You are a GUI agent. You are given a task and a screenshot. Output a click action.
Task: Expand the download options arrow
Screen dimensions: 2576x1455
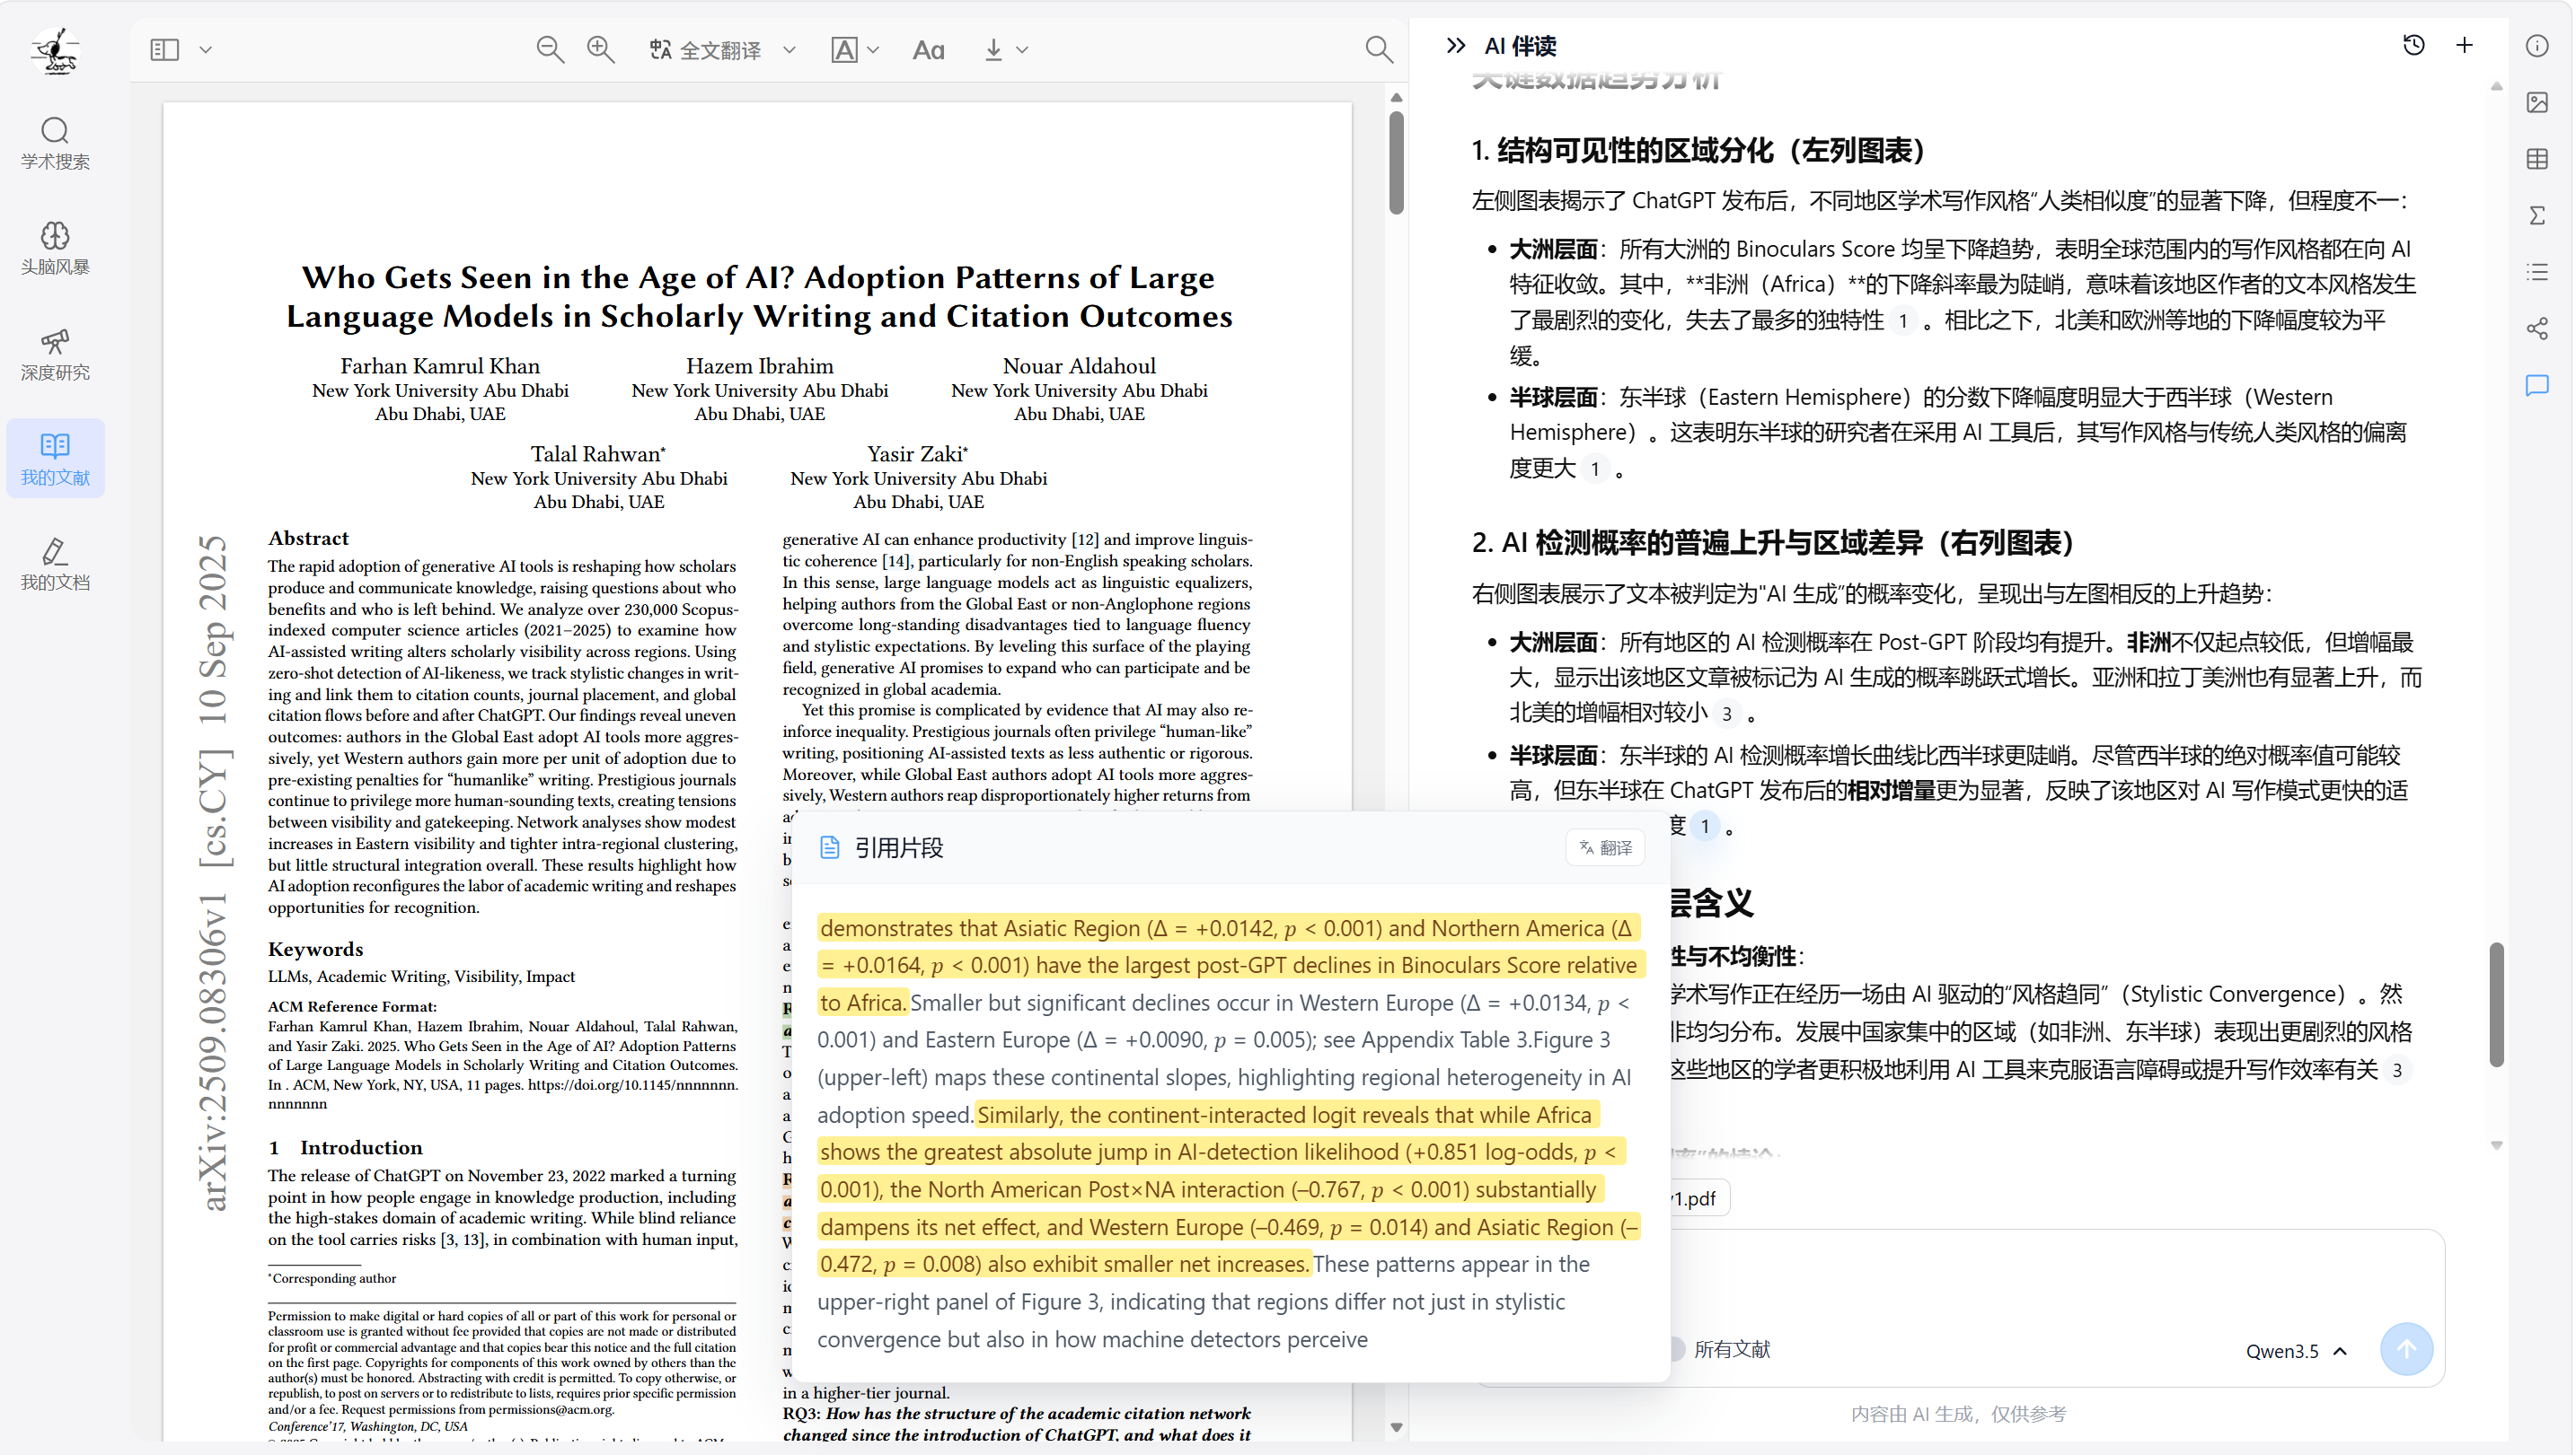(x=1022, y=50)
